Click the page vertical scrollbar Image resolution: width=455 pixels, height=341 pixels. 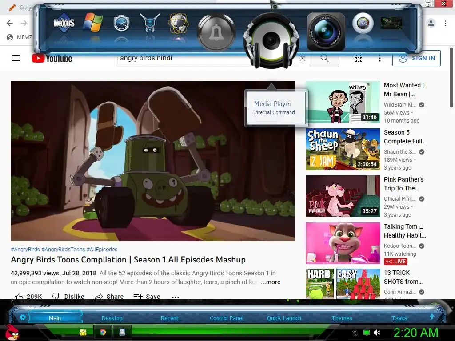coord(451,78)
